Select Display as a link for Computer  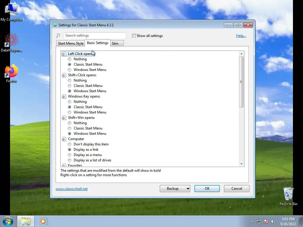click(70, 150)
